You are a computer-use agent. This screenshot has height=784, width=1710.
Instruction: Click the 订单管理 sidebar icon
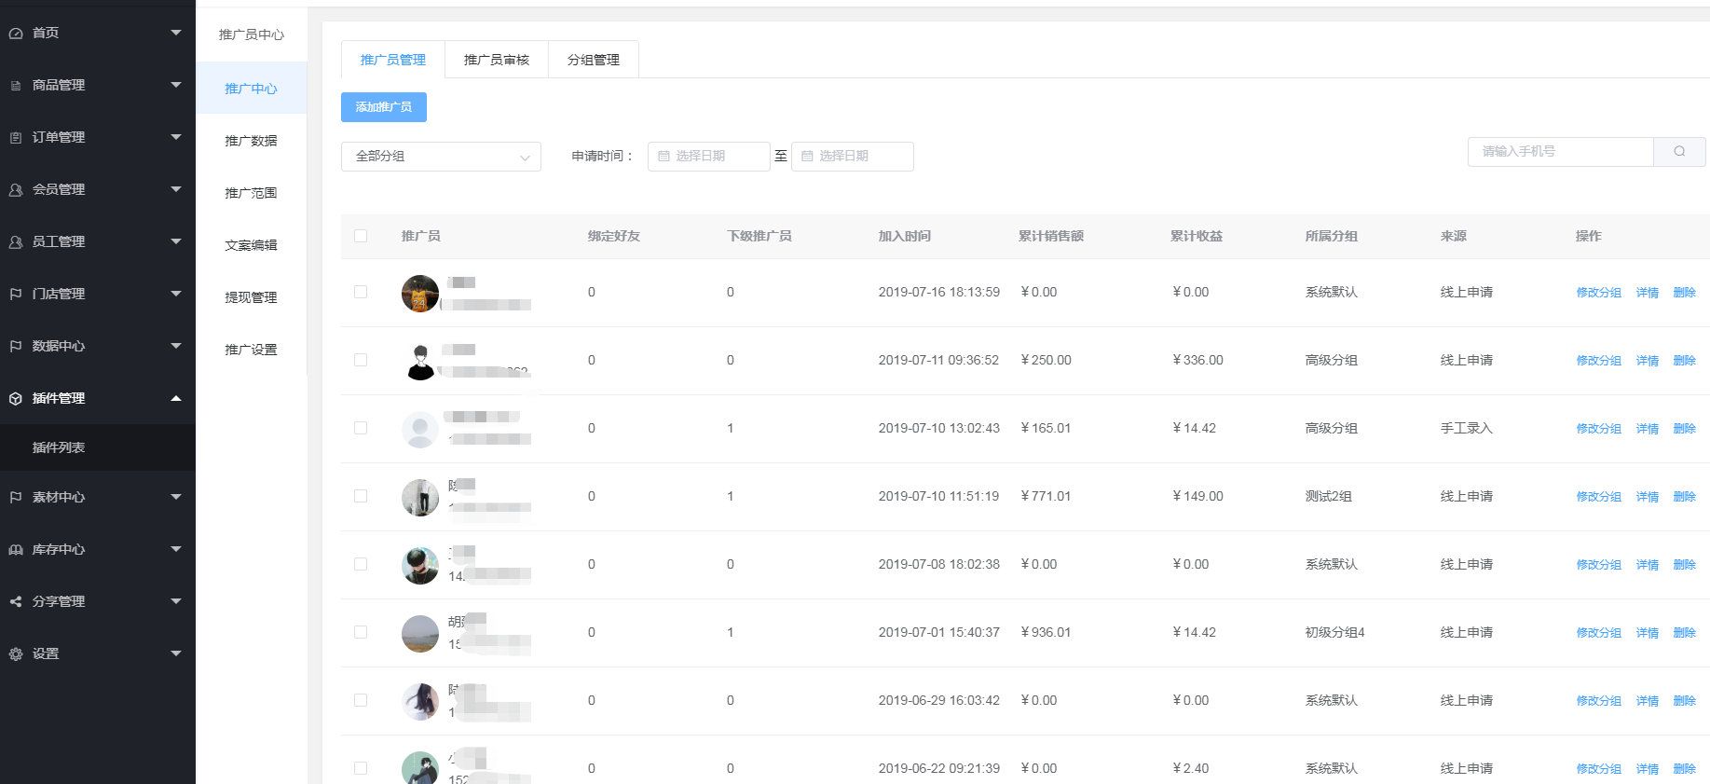tap(16, 138)
